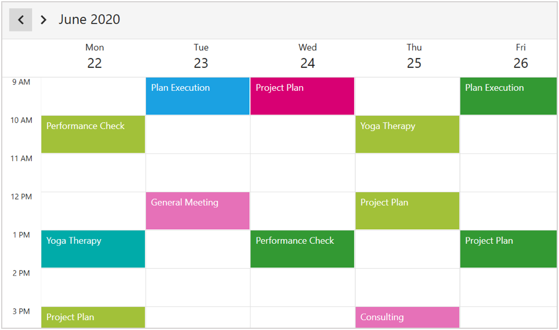Go to previous week with left chevron

point(21,20)
